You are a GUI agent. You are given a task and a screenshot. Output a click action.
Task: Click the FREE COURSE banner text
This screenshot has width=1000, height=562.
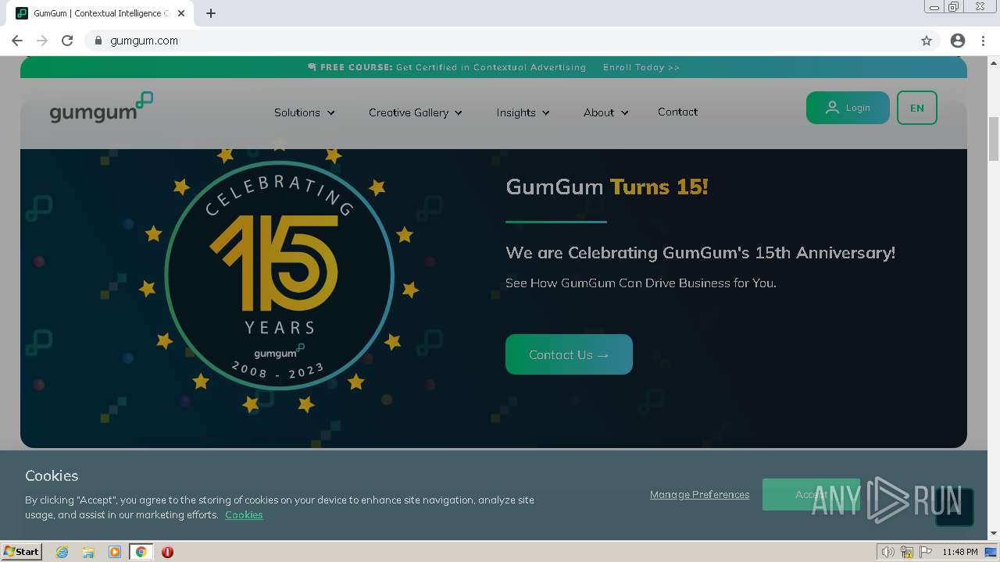pos(447,67)
